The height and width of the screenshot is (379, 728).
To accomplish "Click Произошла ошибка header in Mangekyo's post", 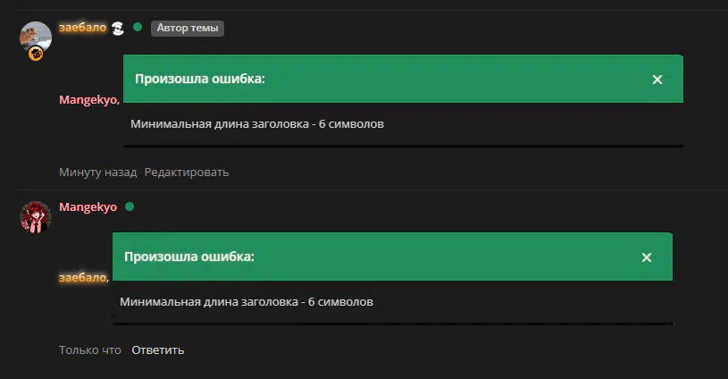I will pyautogui.click(x=189, y=257).
